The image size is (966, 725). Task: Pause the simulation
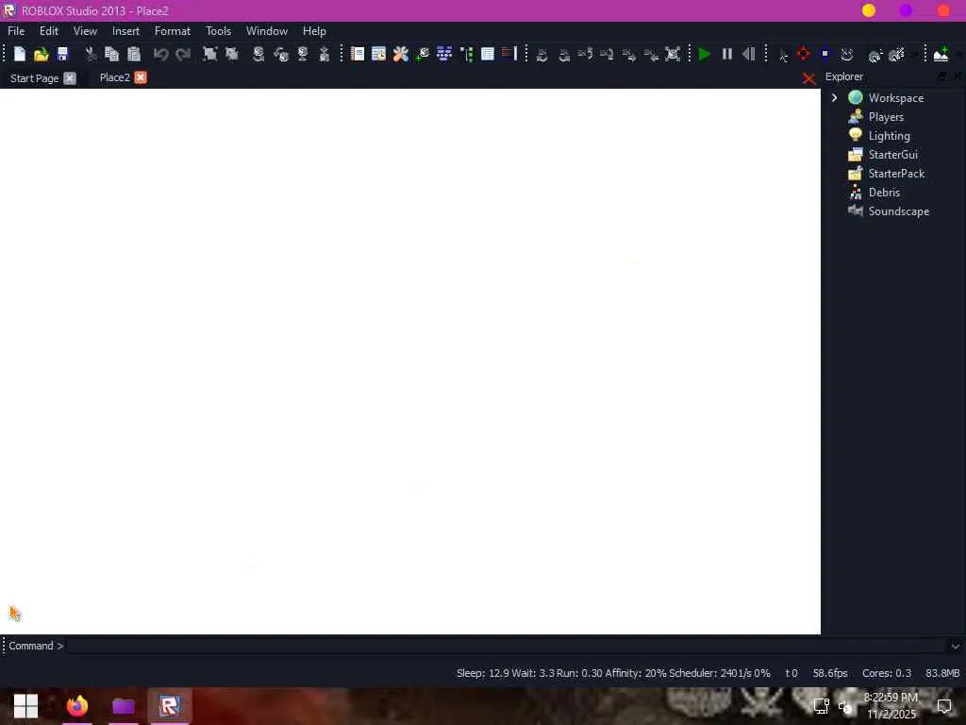(727, 54)
